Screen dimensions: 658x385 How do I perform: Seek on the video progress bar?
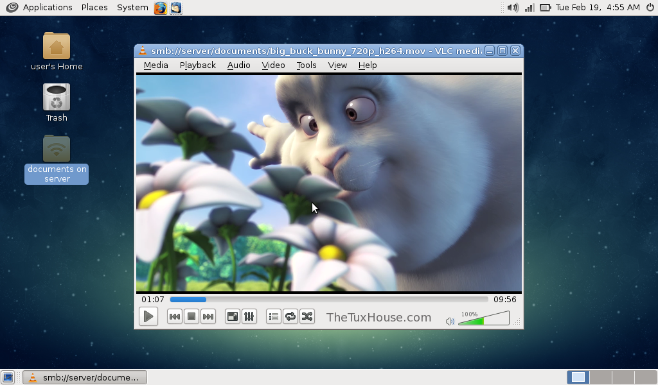(x=329, y=300)
